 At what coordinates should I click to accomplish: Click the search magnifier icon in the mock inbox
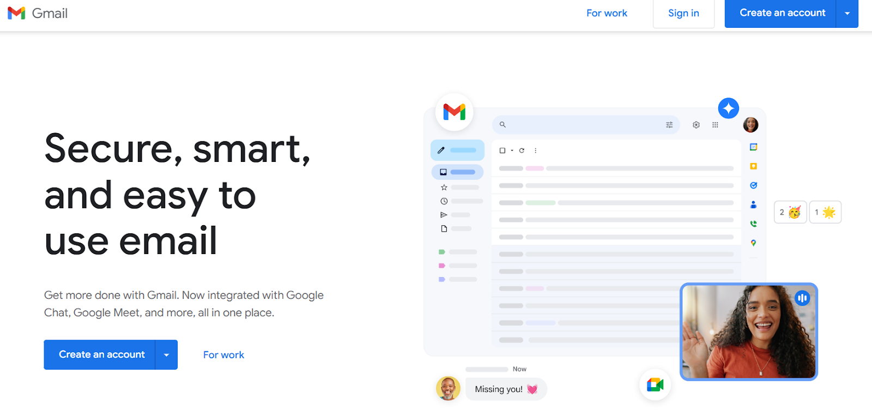[x=502, y=125]
